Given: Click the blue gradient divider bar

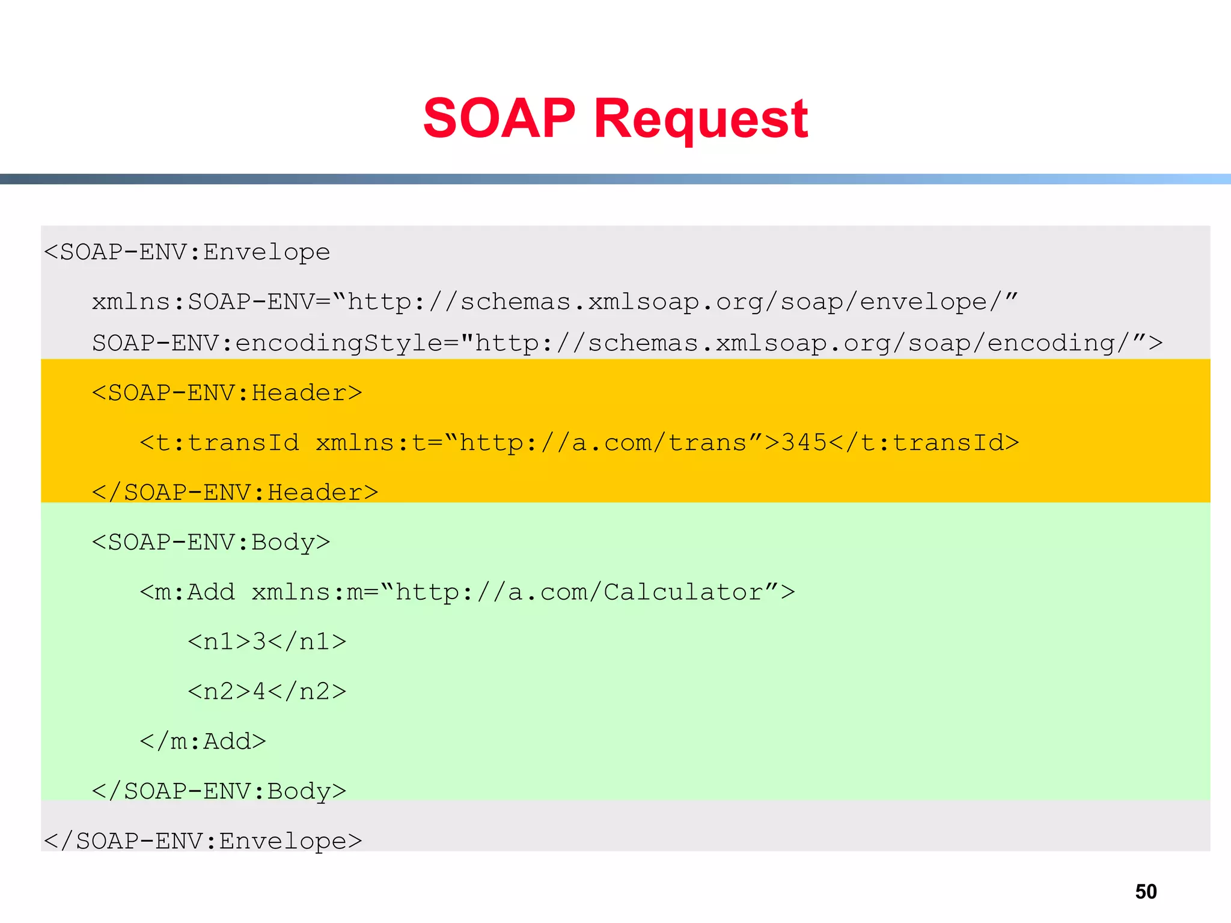Looking at the screenshot, I should tap(615, 179).
